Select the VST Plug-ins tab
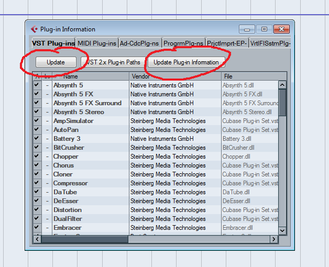The image size is (329, 267). [x=53, y=43]
